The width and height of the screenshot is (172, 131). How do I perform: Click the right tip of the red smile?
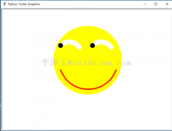pos(116,70)
